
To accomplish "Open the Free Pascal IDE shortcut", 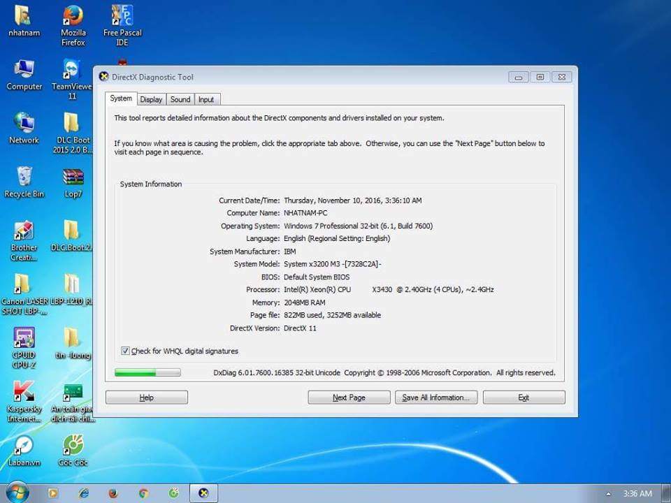I will (122, 25).
